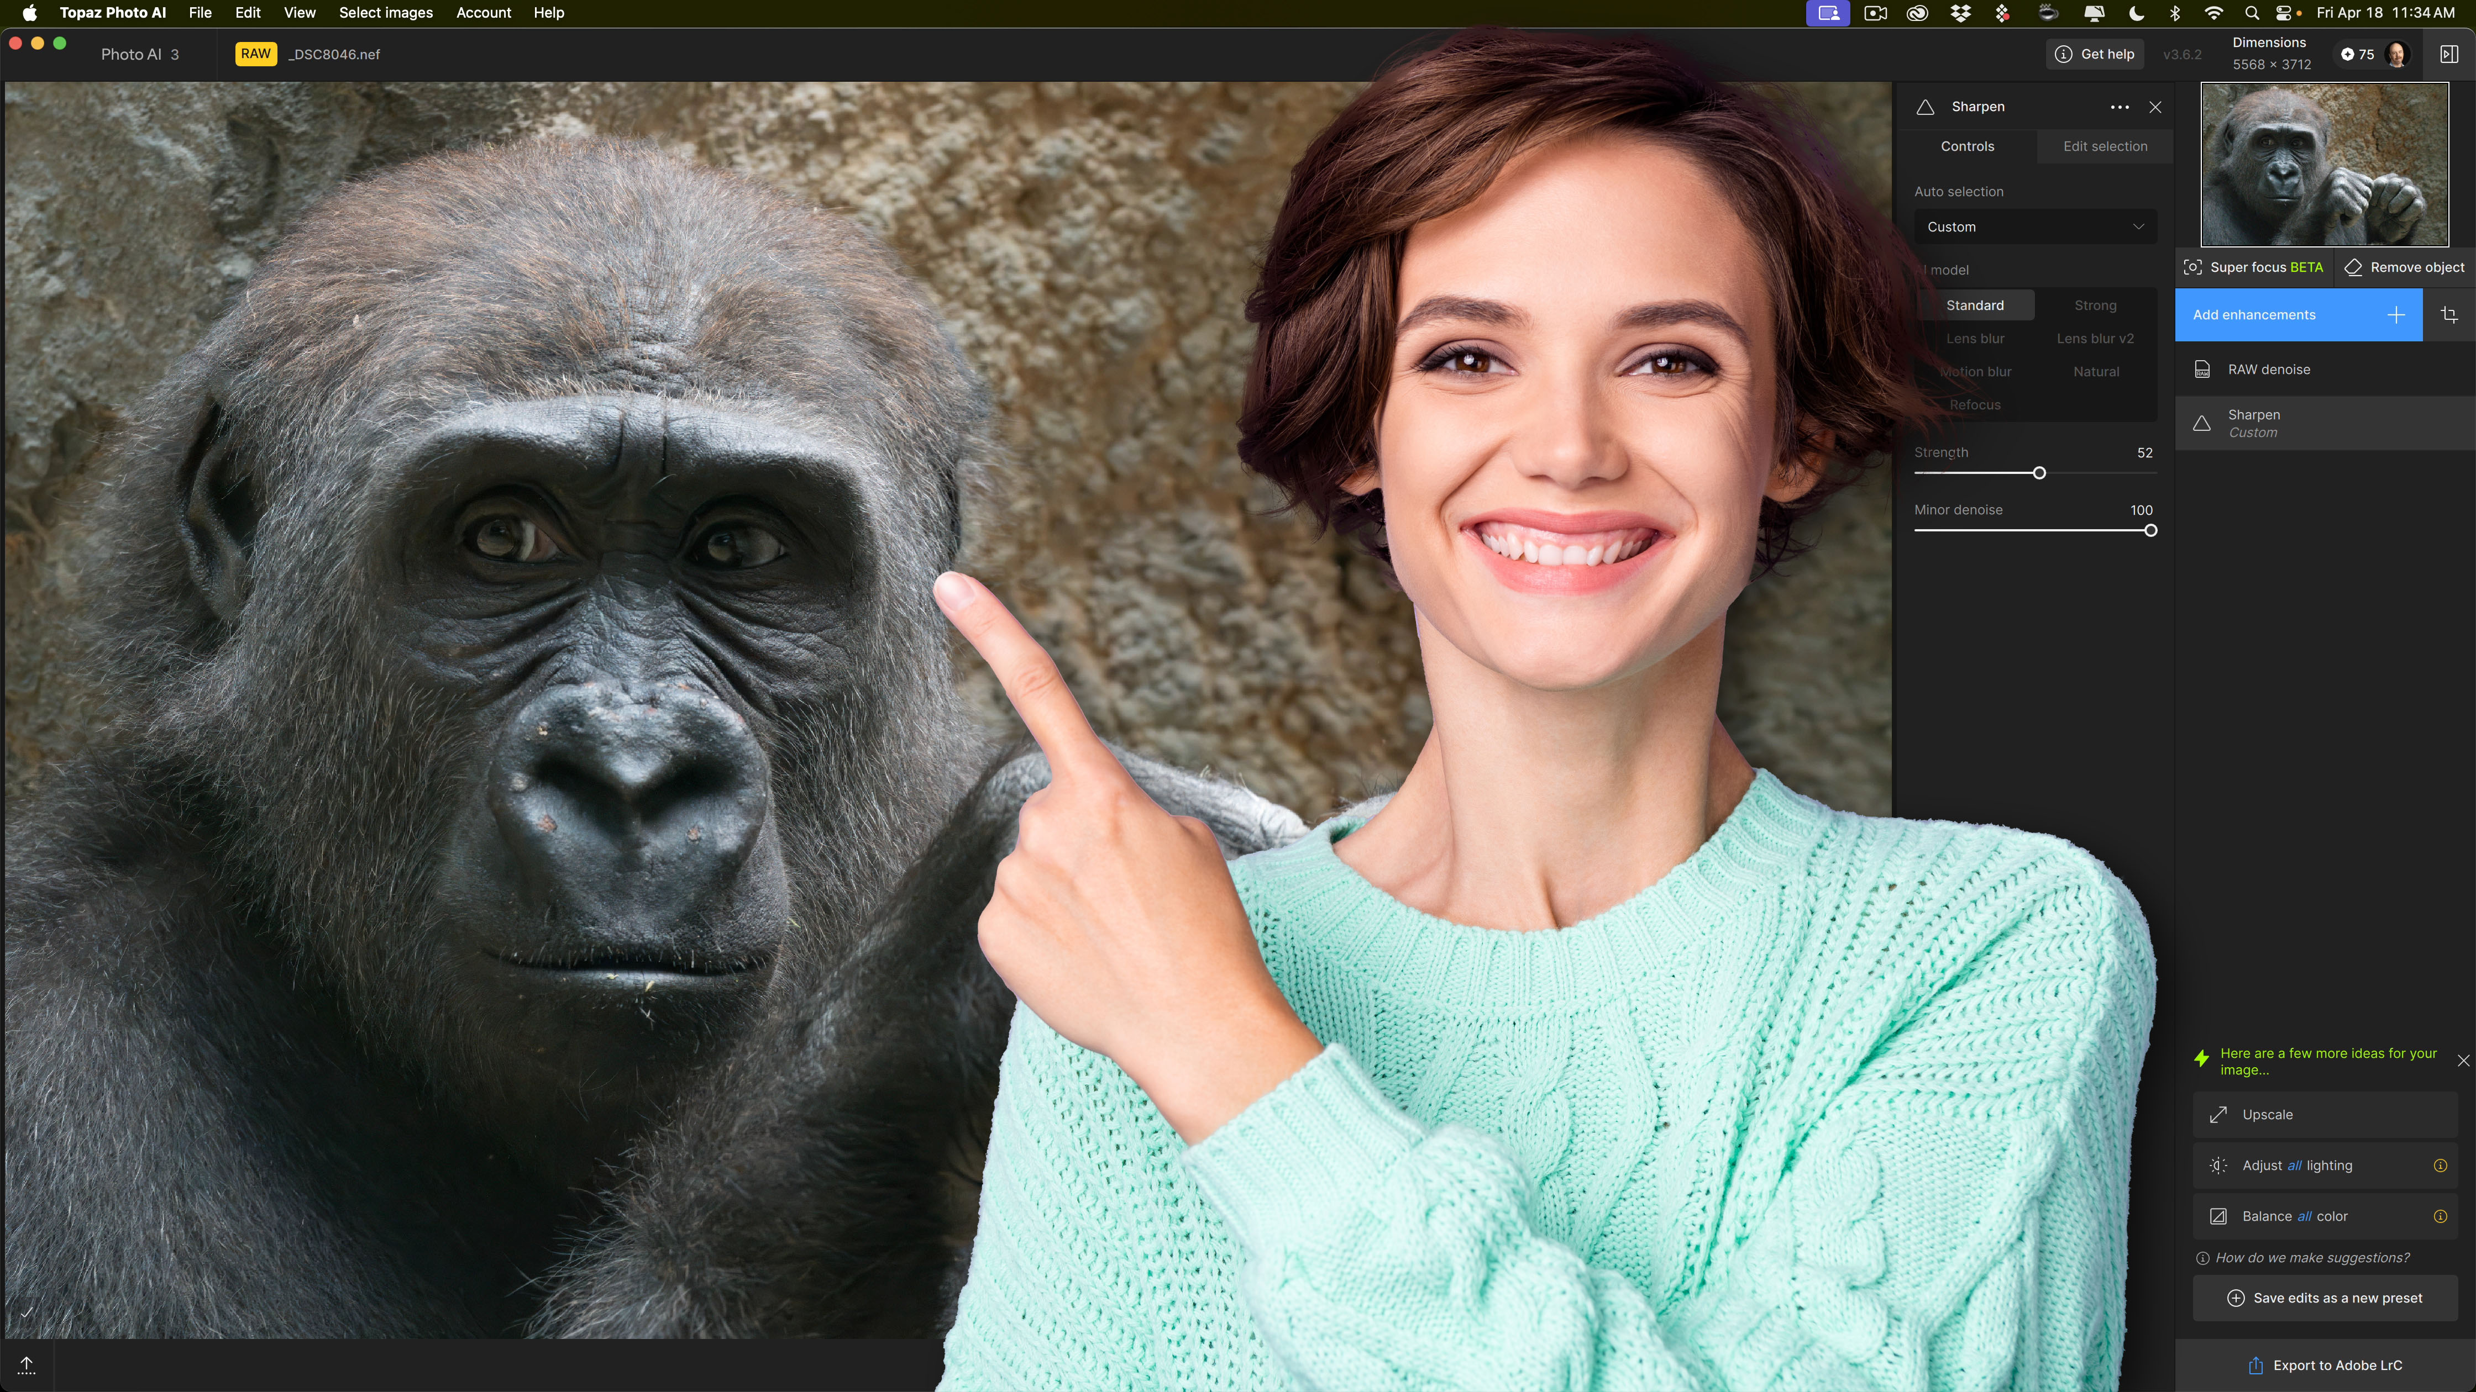Screen dimensions: 2476x1392
Task: Click the credits counter showing 75
Action: pyautogui.click(x=2357, y=54)
